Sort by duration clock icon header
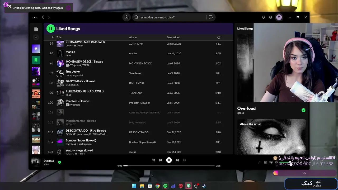338x190 pixels. (x=219, y=37)
